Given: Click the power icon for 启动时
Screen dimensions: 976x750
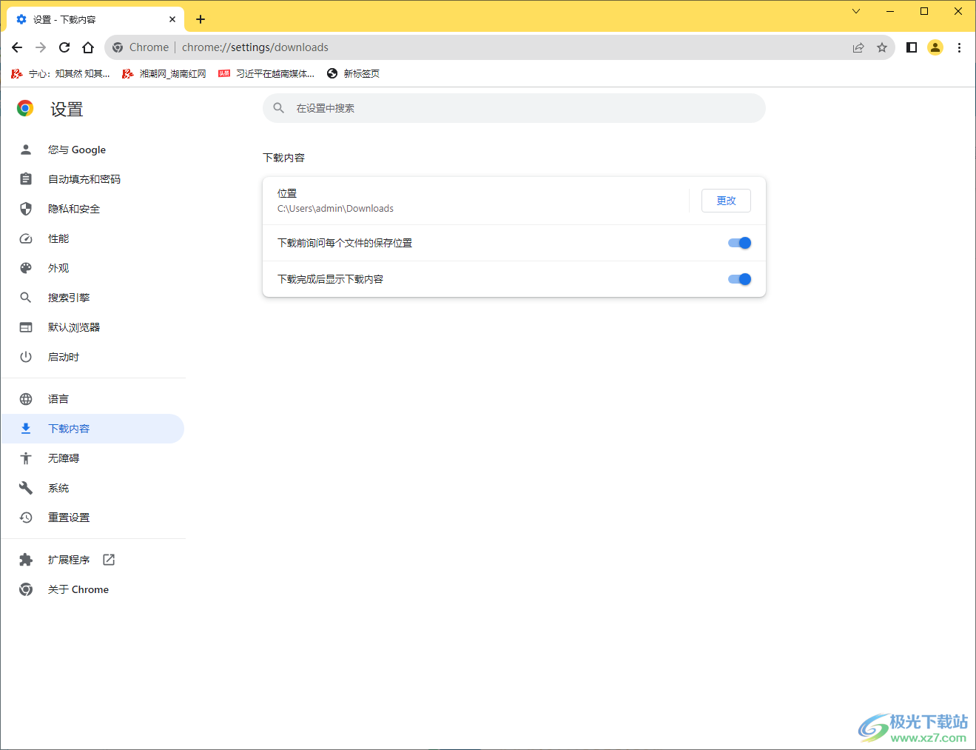Looking at the screenshot, I should (x=26, y=357).
